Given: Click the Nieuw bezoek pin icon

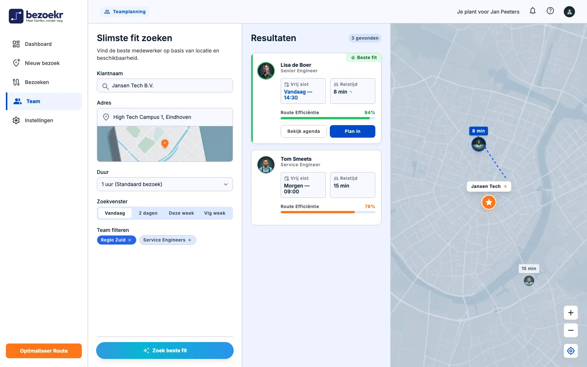Looking at the screenshot, I should tap(16, 63).
